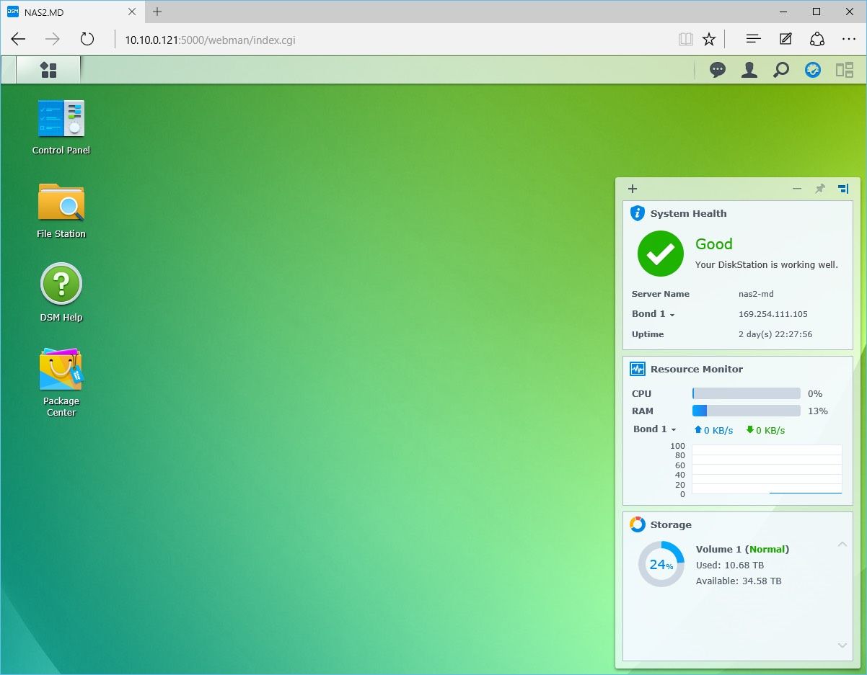
Task: Click the System Health shield icon
Action: [638, 213]
